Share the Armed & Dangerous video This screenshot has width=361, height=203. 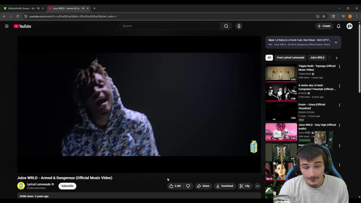click(203, 186)
